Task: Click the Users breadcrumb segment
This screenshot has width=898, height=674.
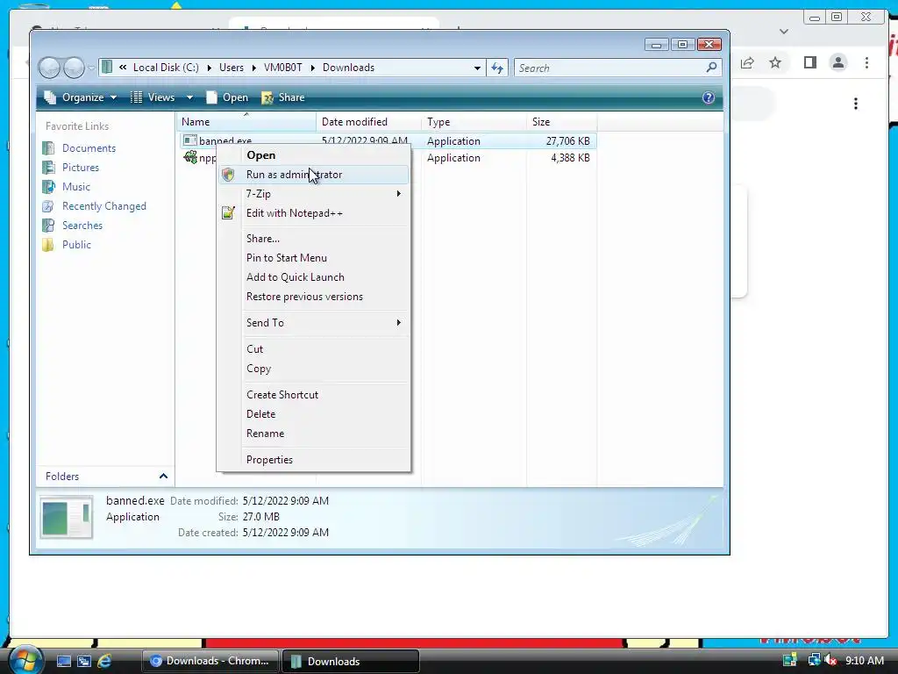Action: (x=232, y=68)
